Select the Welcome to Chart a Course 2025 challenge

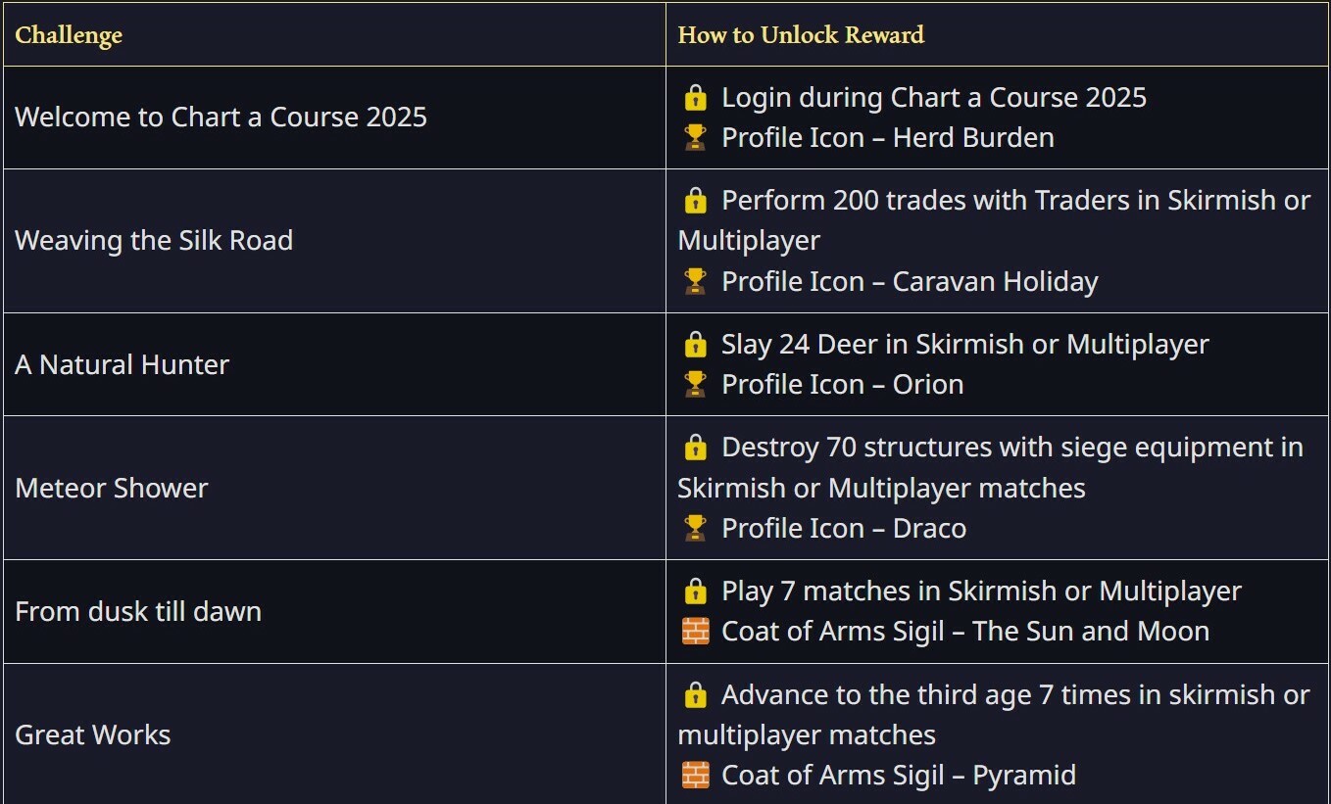221,118
